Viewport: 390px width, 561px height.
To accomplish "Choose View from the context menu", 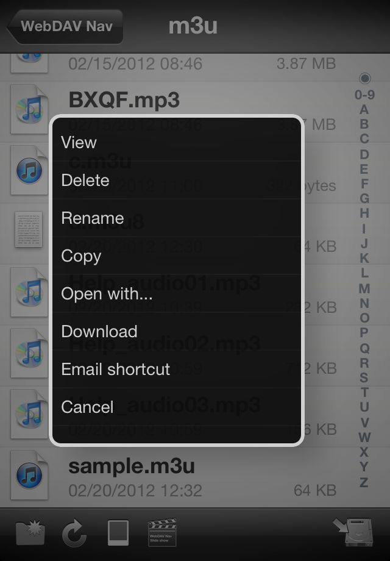I will tap(177, 143).
